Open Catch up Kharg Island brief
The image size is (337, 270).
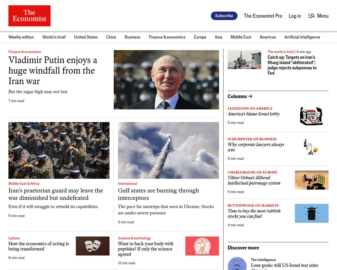point(292,65)
